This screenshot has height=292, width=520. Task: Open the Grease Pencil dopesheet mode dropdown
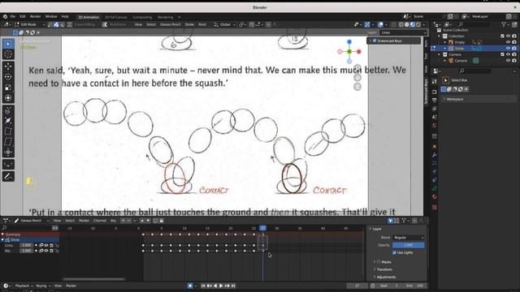coord(32,221)
